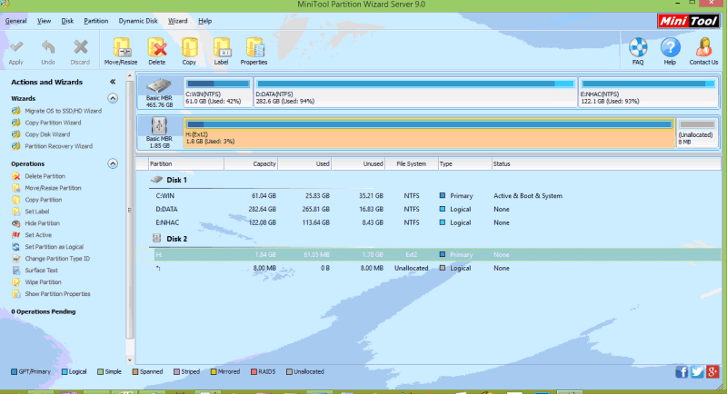Click the Contact Us icon
The image size is (727, 394).
click(x=703, y=47)
